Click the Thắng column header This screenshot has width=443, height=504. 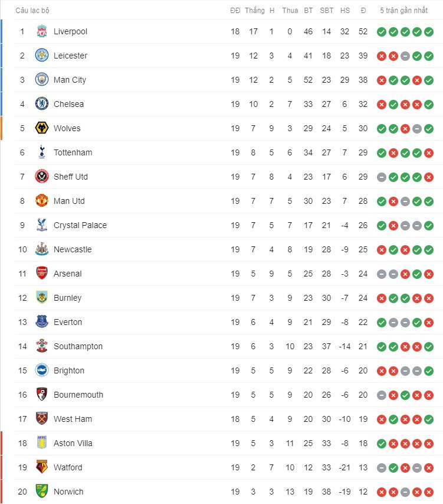[255, 10]
